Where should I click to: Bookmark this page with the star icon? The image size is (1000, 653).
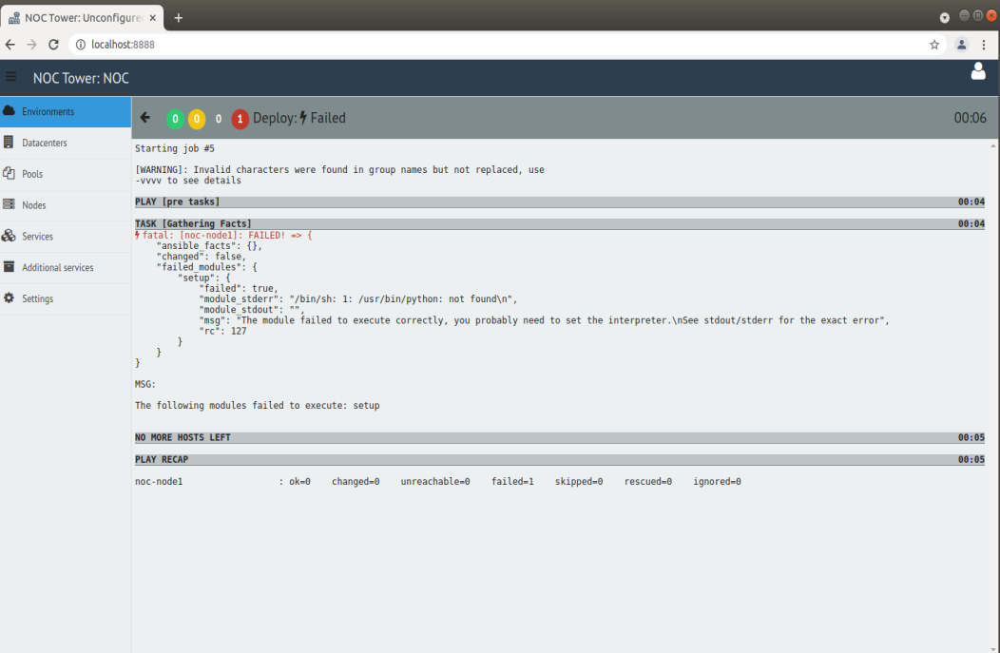934,44
